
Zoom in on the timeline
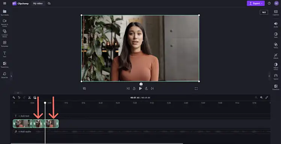pyautogui.click(x=261, y=97)
